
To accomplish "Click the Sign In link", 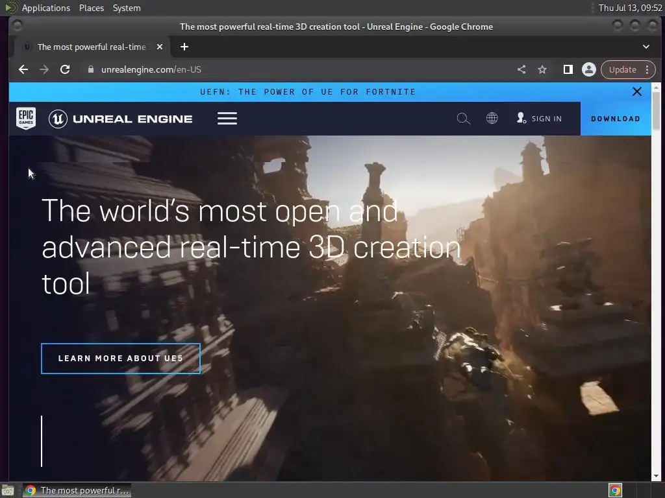I will [x=539, y=119].
